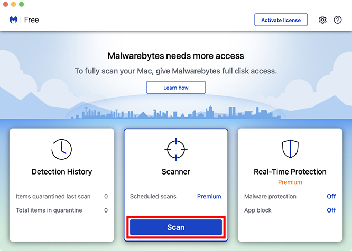Select Total items in quarantine row
The height and width of the screenshot is (251, 352).
[x=62, y=210]
